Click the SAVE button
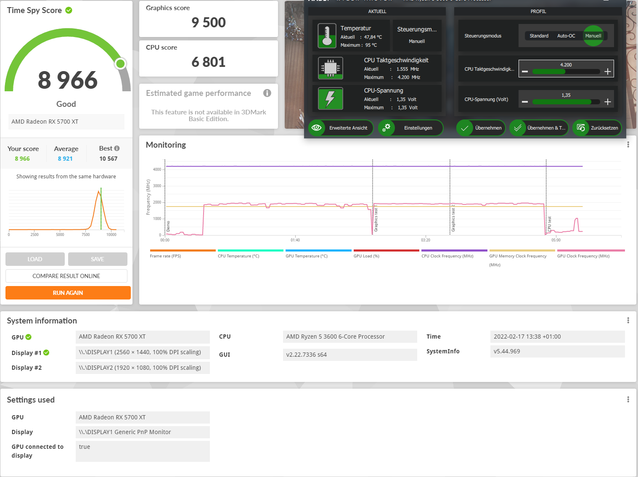This screenshot has width=638, height=477. pos(98,259)
